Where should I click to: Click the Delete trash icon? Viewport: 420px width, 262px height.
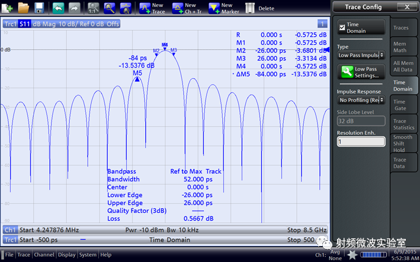point(249,8)
